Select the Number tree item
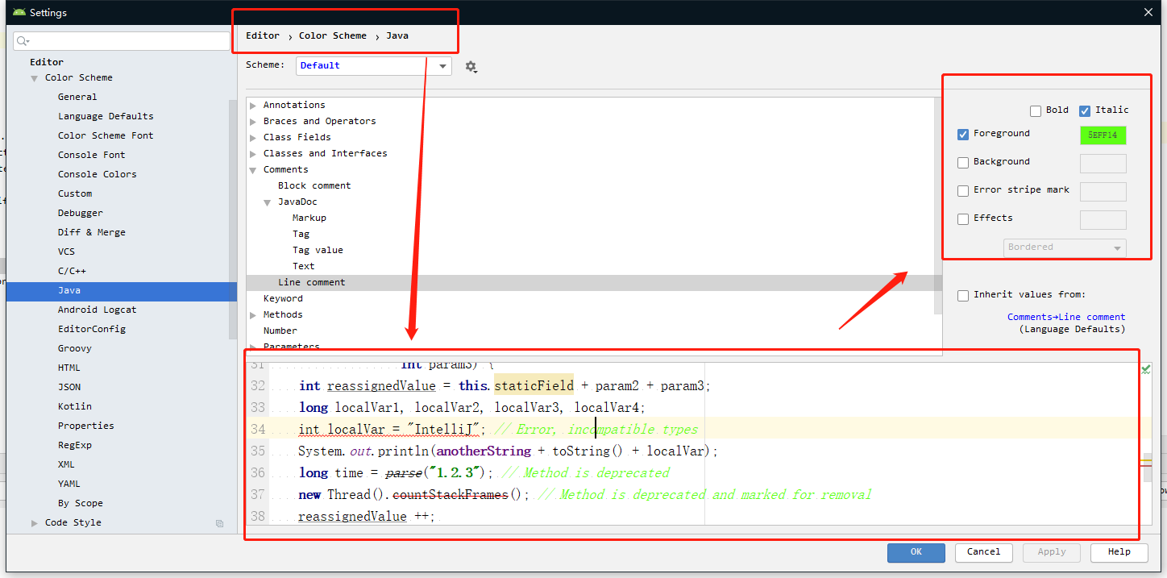This screenshot has height=578, width=1167. pos(280,331)
